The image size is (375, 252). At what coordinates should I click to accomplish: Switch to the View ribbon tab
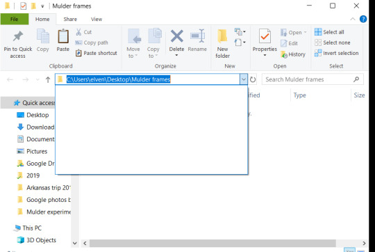(97, 19)
